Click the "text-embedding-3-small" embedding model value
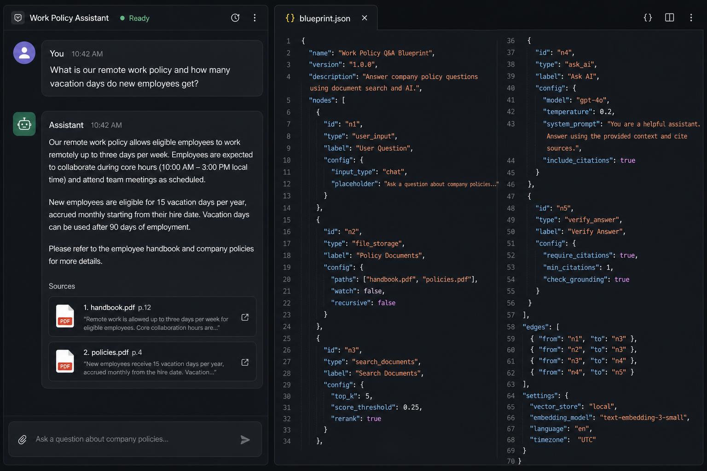707x471 pixels. 643,418
